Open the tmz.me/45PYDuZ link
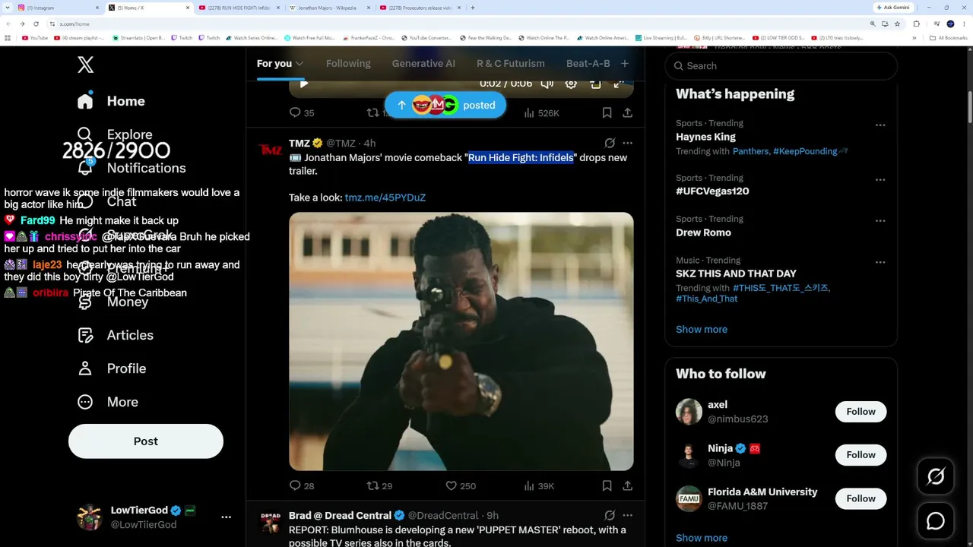This screenshot has height=547, width=973. [x=385, y=198]
